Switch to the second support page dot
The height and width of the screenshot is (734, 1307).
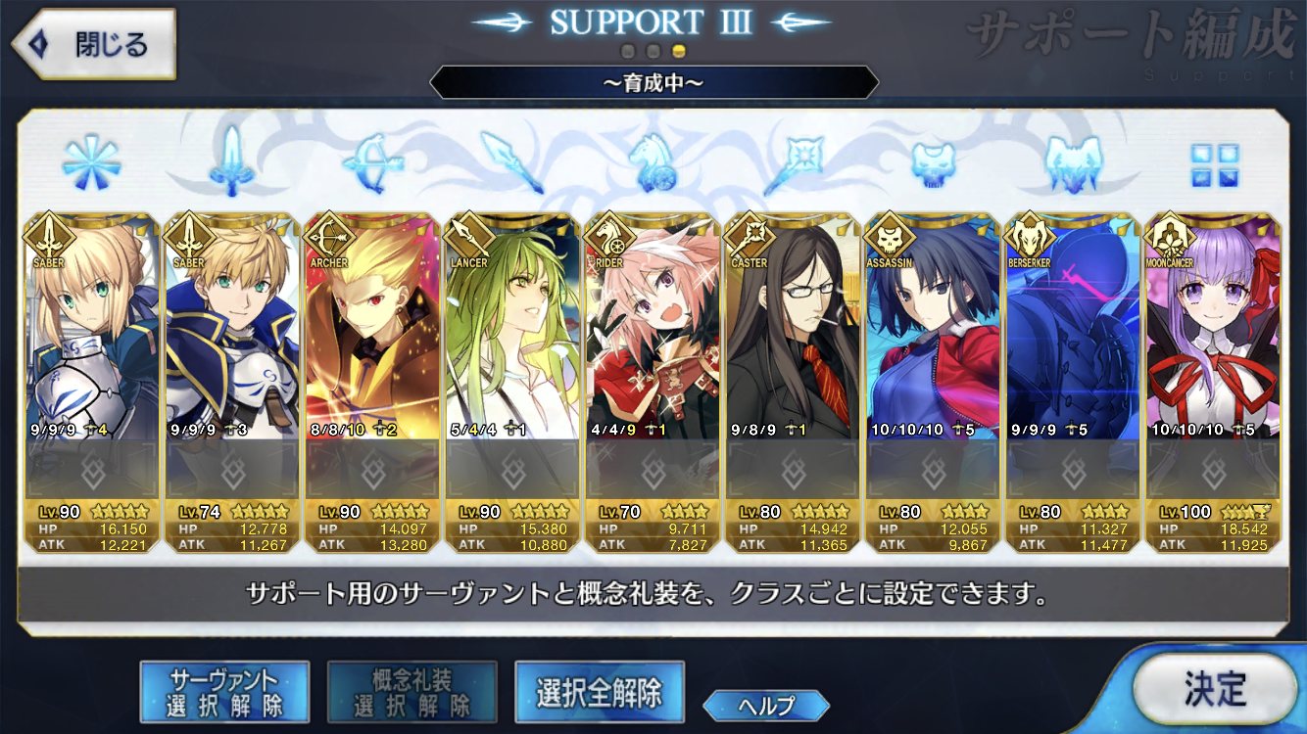653,50
